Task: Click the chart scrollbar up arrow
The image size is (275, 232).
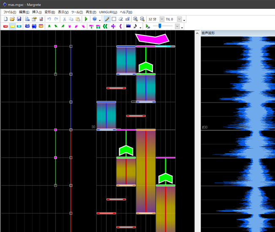Action: [x=197, y=33]
